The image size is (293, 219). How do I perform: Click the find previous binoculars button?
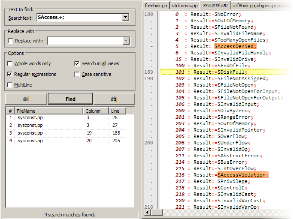pos(25,99)
